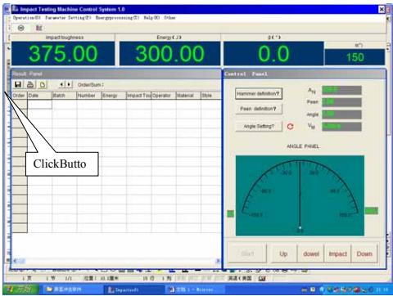
Task: Open the Energy processing menu
Action: pos(117,18)
